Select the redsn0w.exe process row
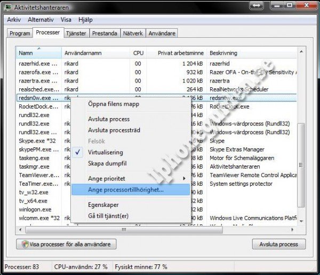Screen dimensions: 320x275 (x=156, y=98)
